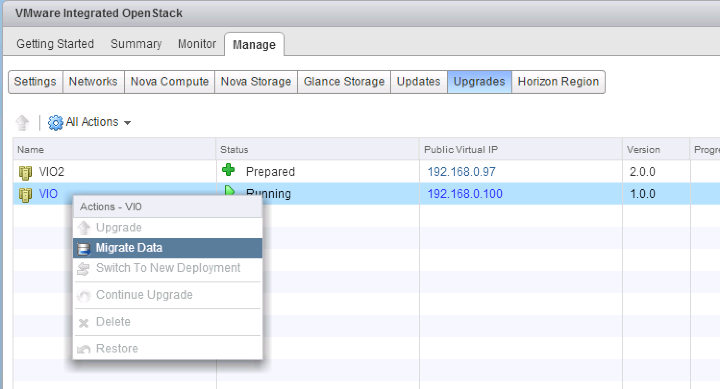
Task: Select the VIO2 row name
Action: 51,172
